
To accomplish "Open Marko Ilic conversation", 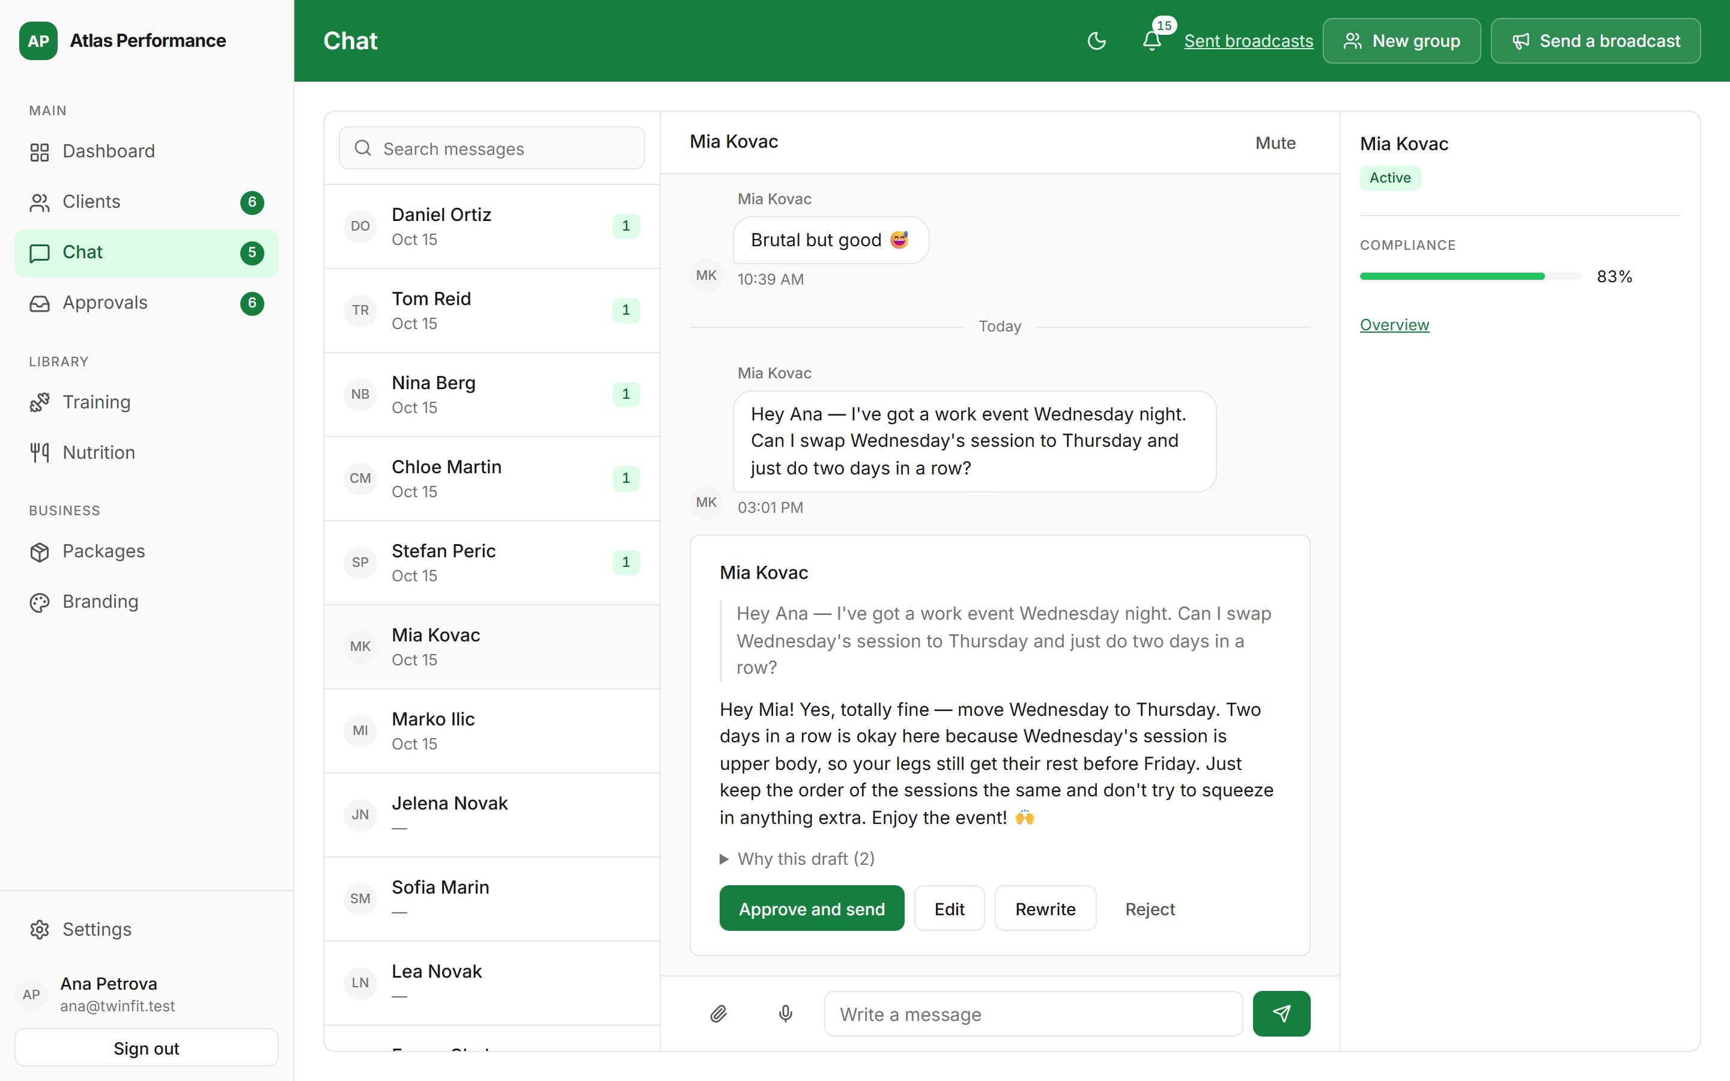I will coord(492,731).
